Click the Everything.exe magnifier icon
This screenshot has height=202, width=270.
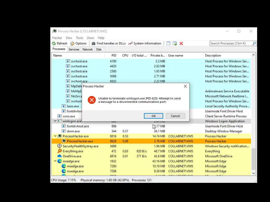point(59,151)
